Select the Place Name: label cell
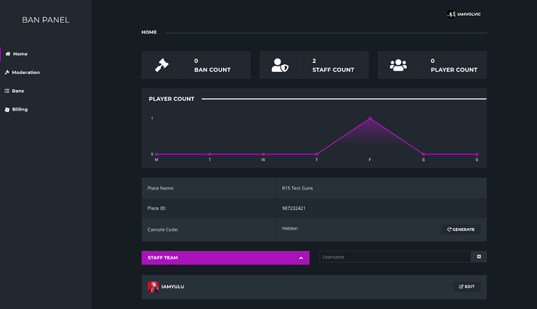This screenshot has width=537, height=309. [x=209, y=188]
